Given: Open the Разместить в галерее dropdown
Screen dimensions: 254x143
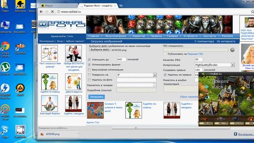Looking at the screenshot, I should coord(137,85).
